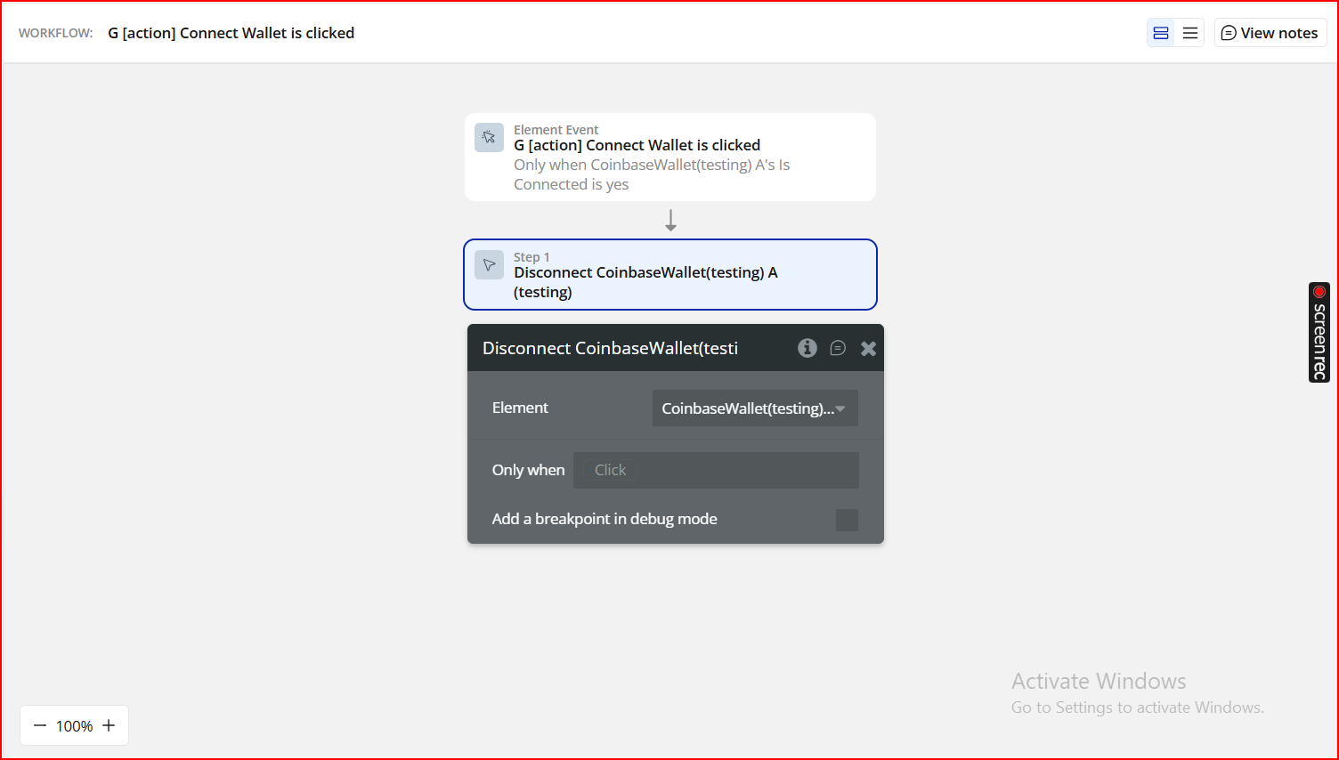Switch to the card layout view icon

[1161, 33]
